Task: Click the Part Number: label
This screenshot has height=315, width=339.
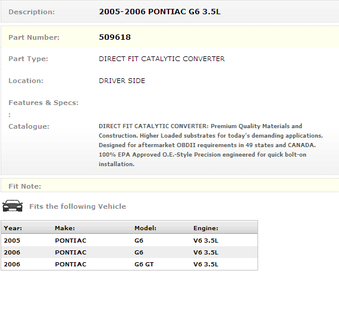Action: (x=34, y=37)
